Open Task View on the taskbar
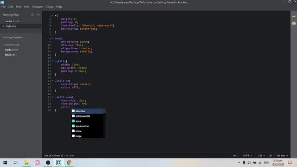The width and height of the screenshot is (297, 167). 15,163
